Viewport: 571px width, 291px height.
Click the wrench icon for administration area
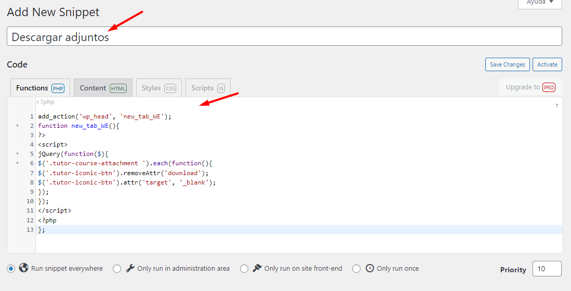tap(130, 269)
